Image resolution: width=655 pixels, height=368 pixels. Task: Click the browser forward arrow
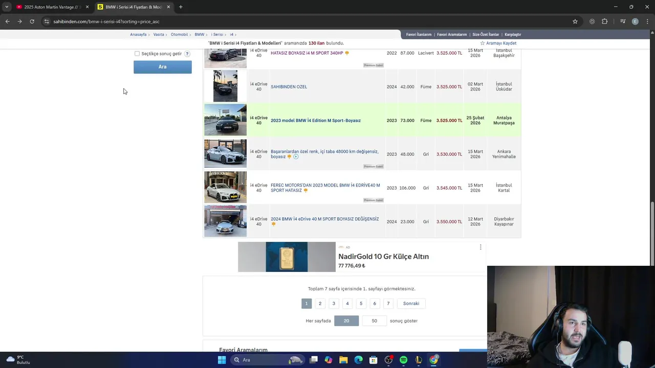pos(19,21)
